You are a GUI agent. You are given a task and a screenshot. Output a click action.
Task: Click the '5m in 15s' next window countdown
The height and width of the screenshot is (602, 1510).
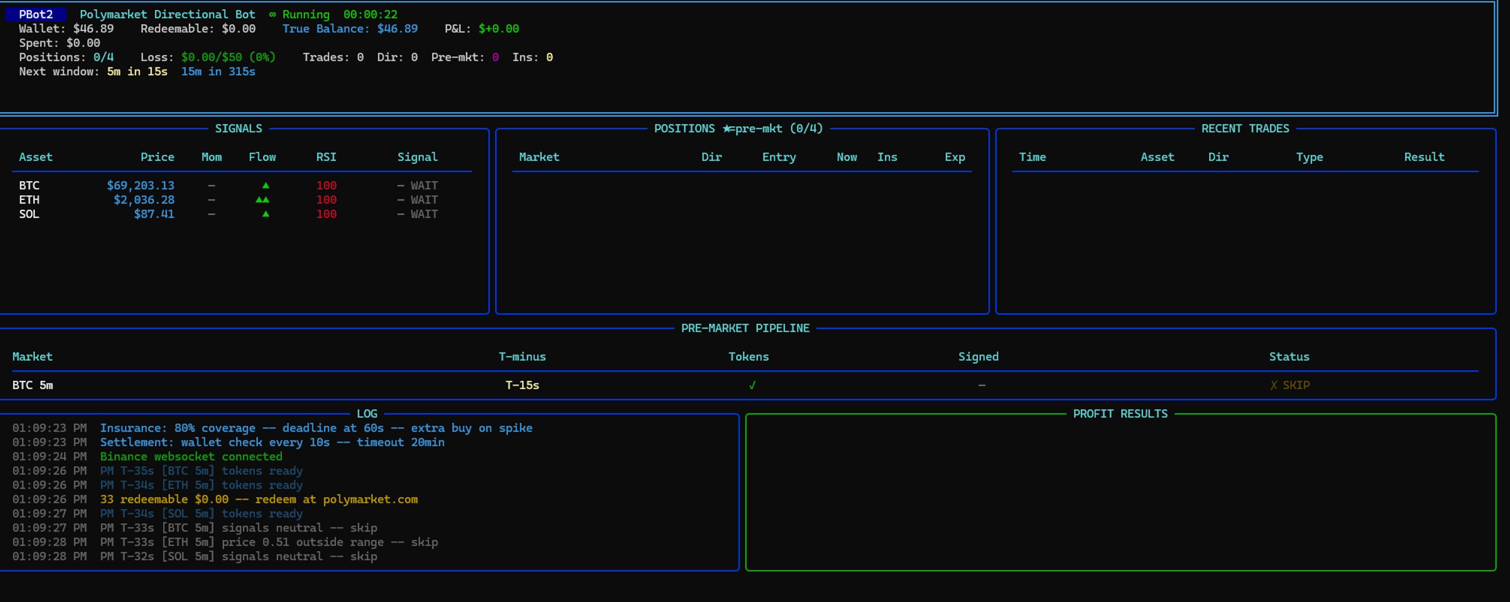point(137,71)
